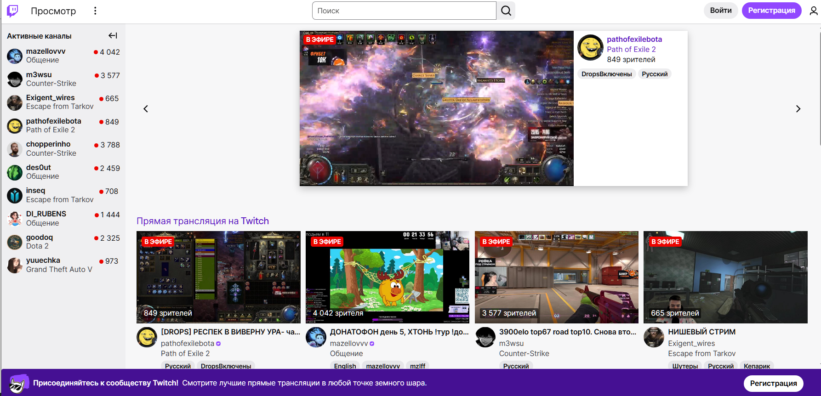Open the three-dot more options menu
Image resolution: width=821 pixels, height=396 pixels.
(95, 11)
